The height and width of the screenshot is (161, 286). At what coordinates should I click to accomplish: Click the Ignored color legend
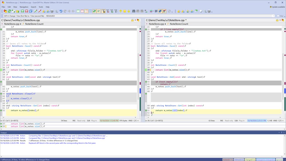tap(279, 160)
